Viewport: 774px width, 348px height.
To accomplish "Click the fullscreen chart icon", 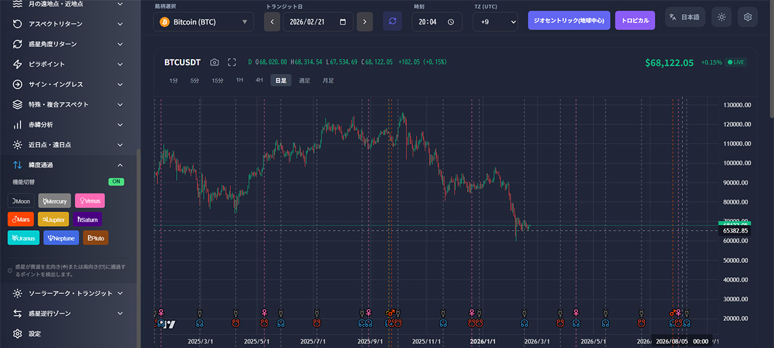I will (232, 62).
